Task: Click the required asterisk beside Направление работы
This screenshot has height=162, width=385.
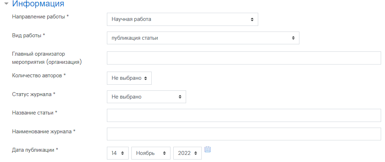Action: coord(67,17)
